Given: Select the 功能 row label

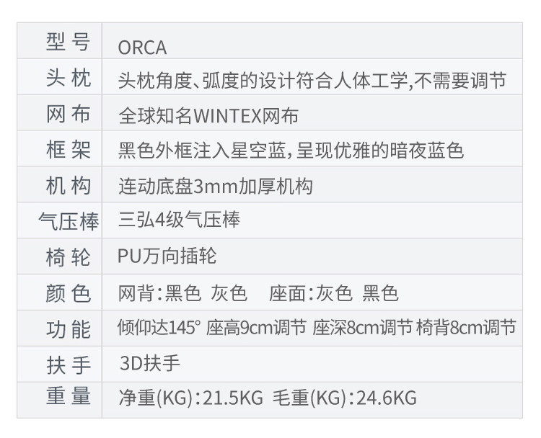Looking at the screenshot, I should (x=69, y=328).
